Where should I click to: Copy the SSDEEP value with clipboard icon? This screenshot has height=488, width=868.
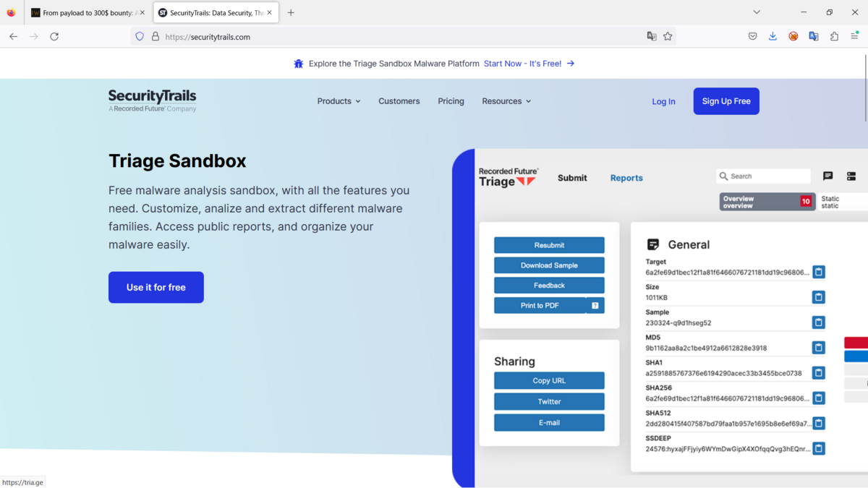click(819, 448)
